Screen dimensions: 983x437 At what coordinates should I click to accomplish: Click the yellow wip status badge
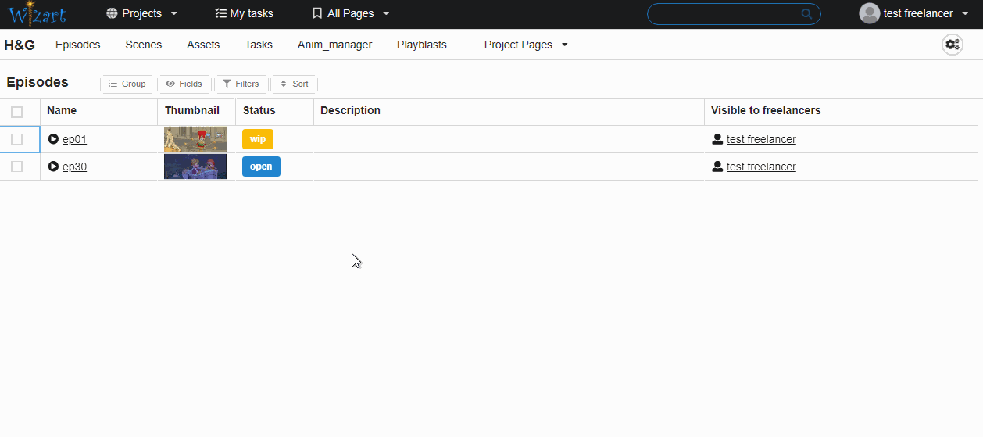tap(257, 139)
